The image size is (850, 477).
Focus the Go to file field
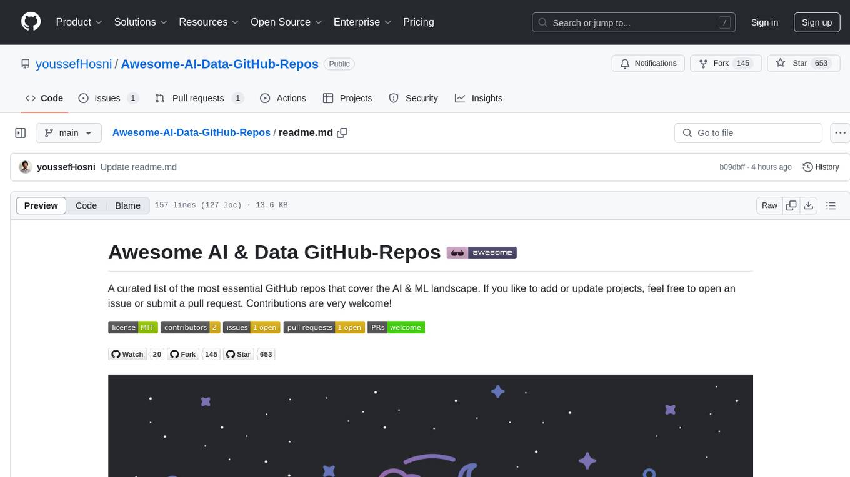point(748,133)
